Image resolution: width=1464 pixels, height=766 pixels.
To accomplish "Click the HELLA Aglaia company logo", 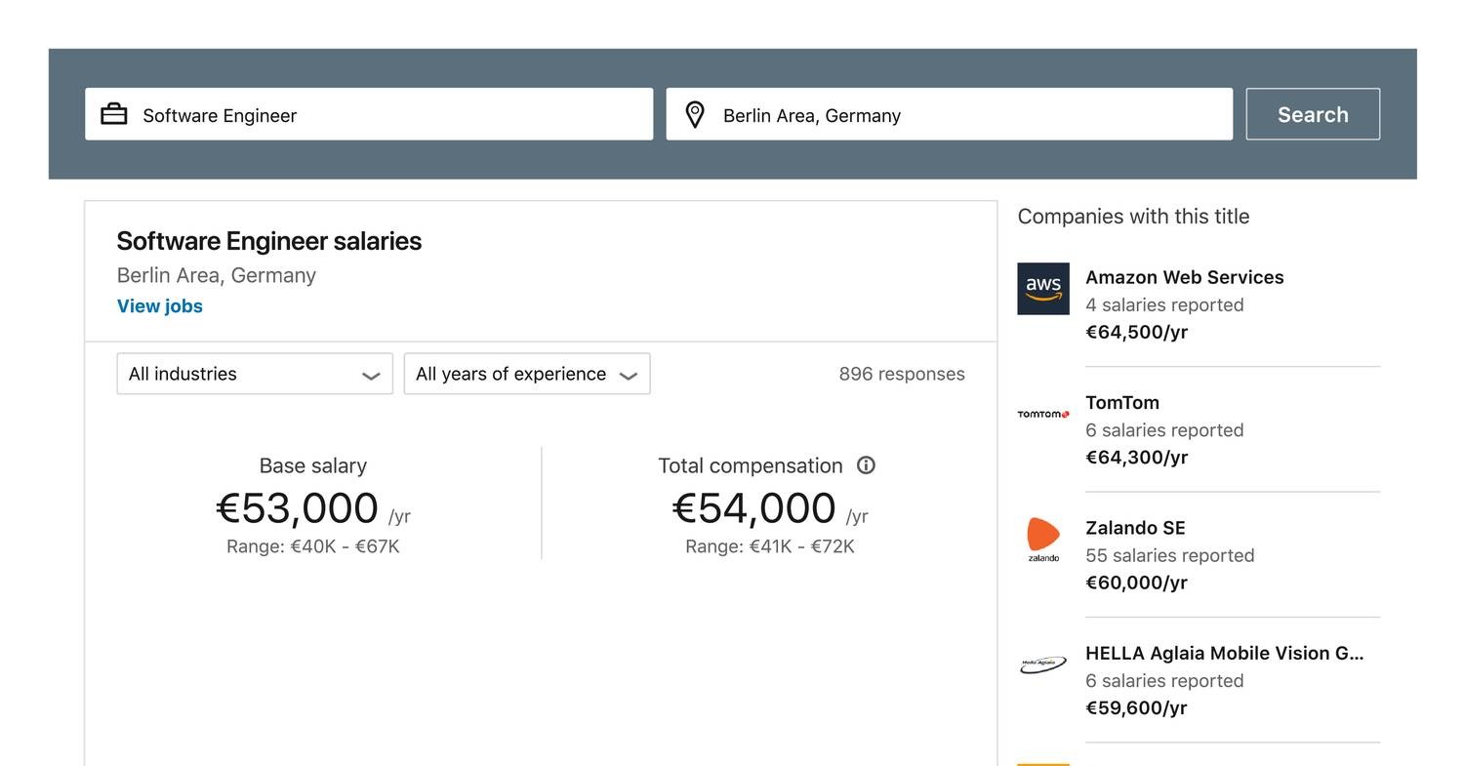I will pos(1041,662).
